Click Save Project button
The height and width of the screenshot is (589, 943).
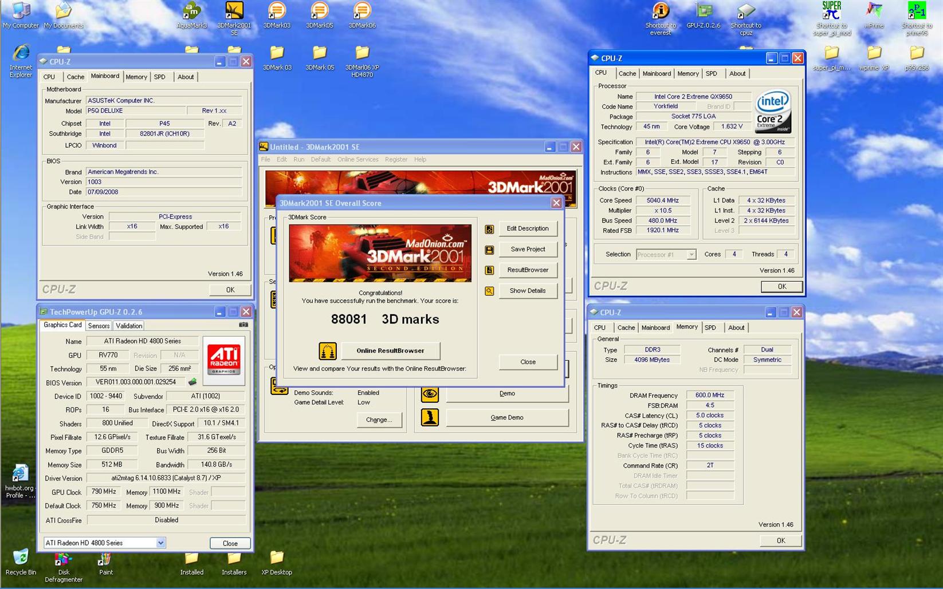pyautogui.click(x=528, y=249)
